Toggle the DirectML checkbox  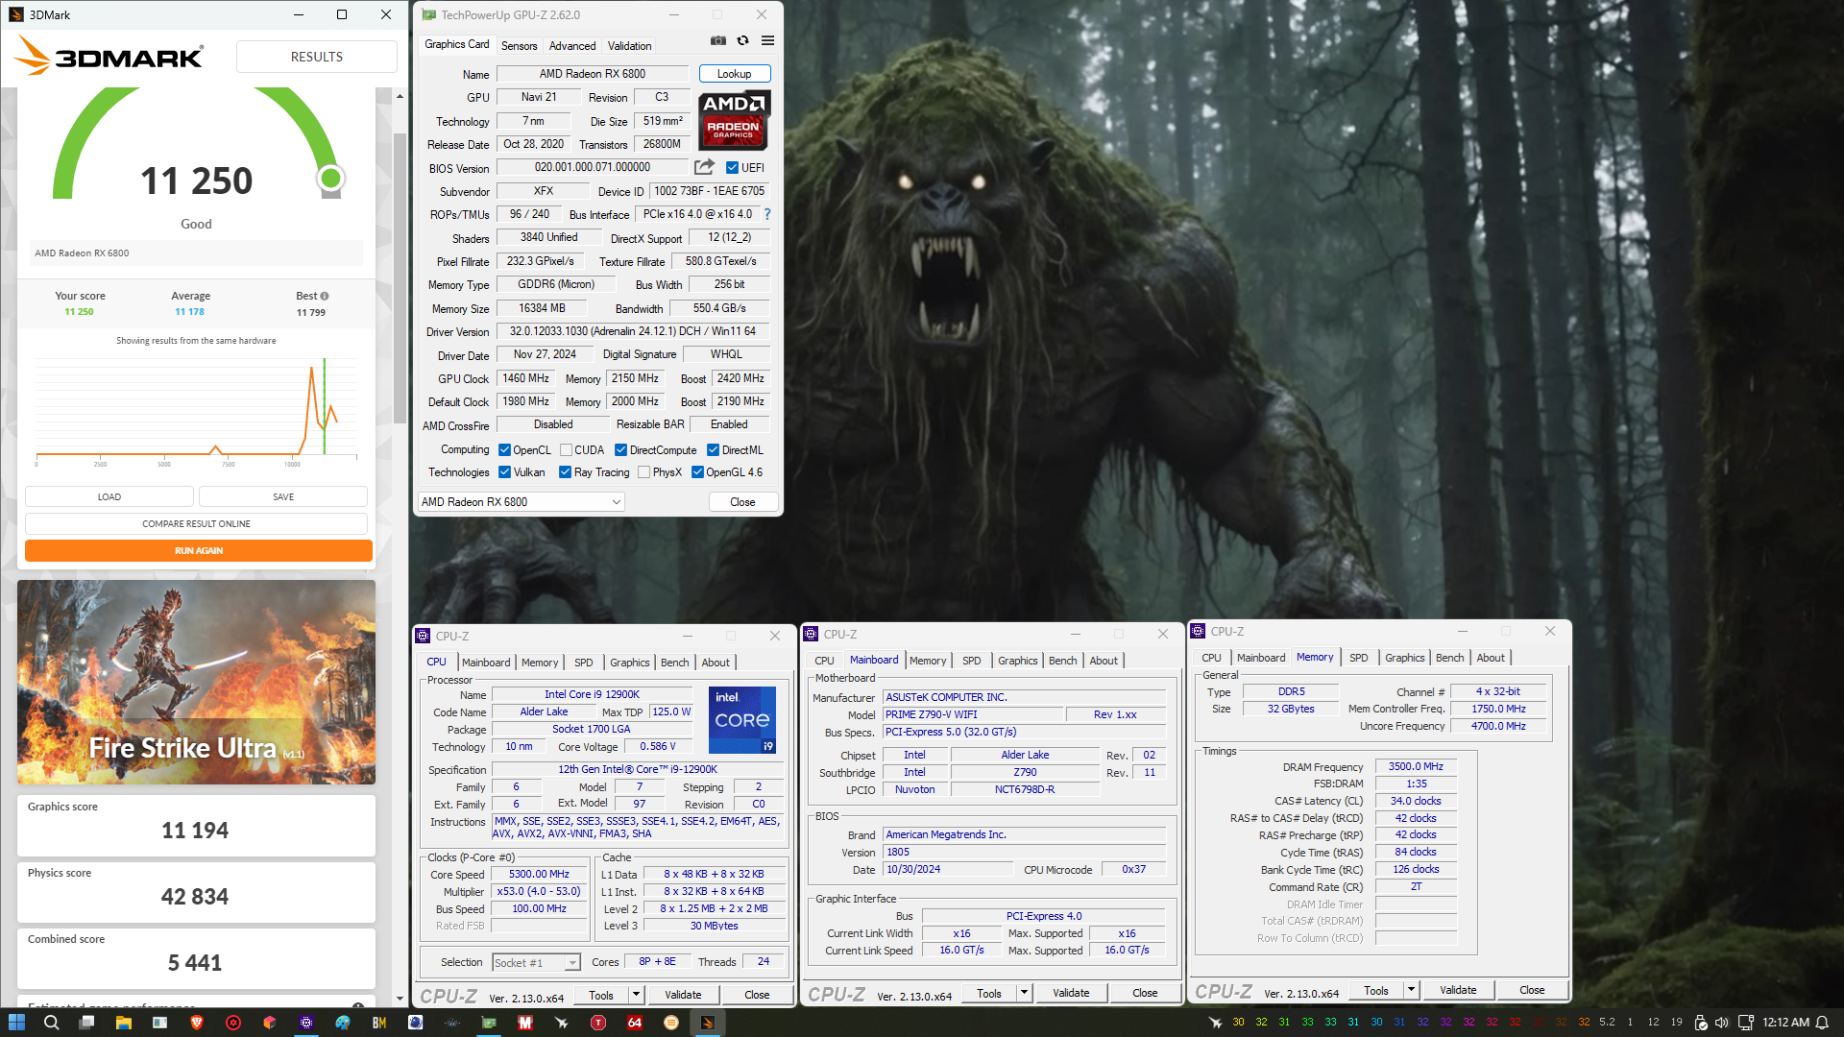click(x=714, y=450)
